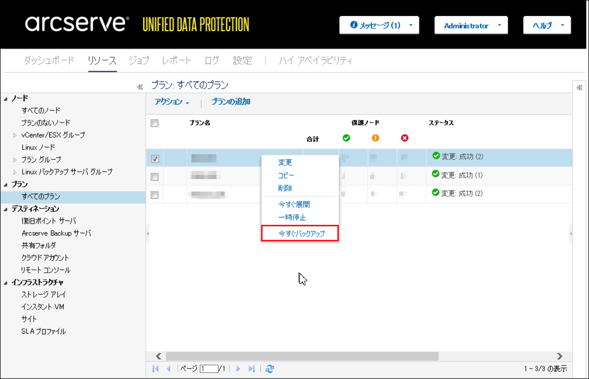Open サイト in tree
This screenshot has height=379, width=589.
(29, 319)
